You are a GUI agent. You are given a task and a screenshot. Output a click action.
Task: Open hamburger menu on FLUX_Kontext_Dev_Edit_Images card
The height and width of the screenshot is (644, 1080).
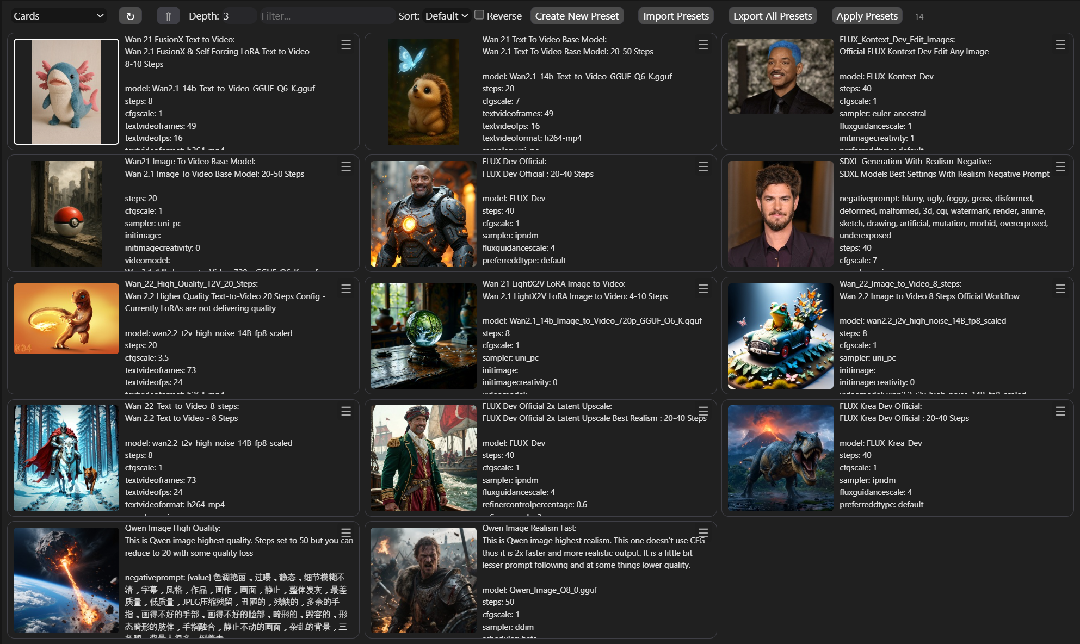click(x=1060, y=45)
